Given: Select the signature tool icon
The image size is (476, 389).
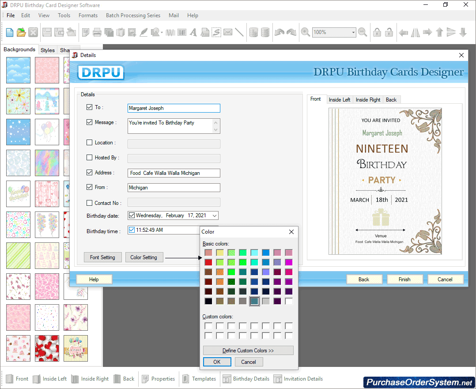Looking at the screenshot, I should click(x=216, y=32).
